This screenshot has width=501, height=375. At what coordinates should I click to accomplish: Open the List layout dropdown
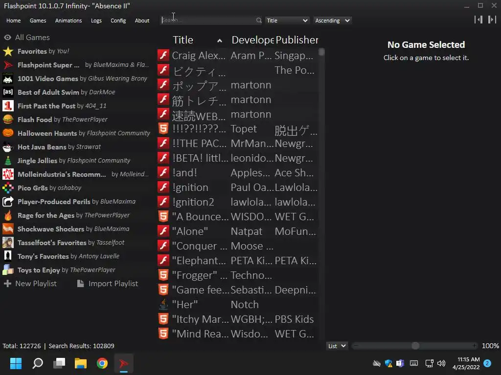[x=337, y=346]
